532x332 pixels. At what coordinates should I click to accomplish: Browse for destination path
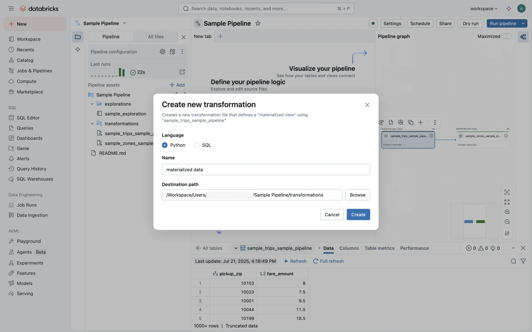357,195
